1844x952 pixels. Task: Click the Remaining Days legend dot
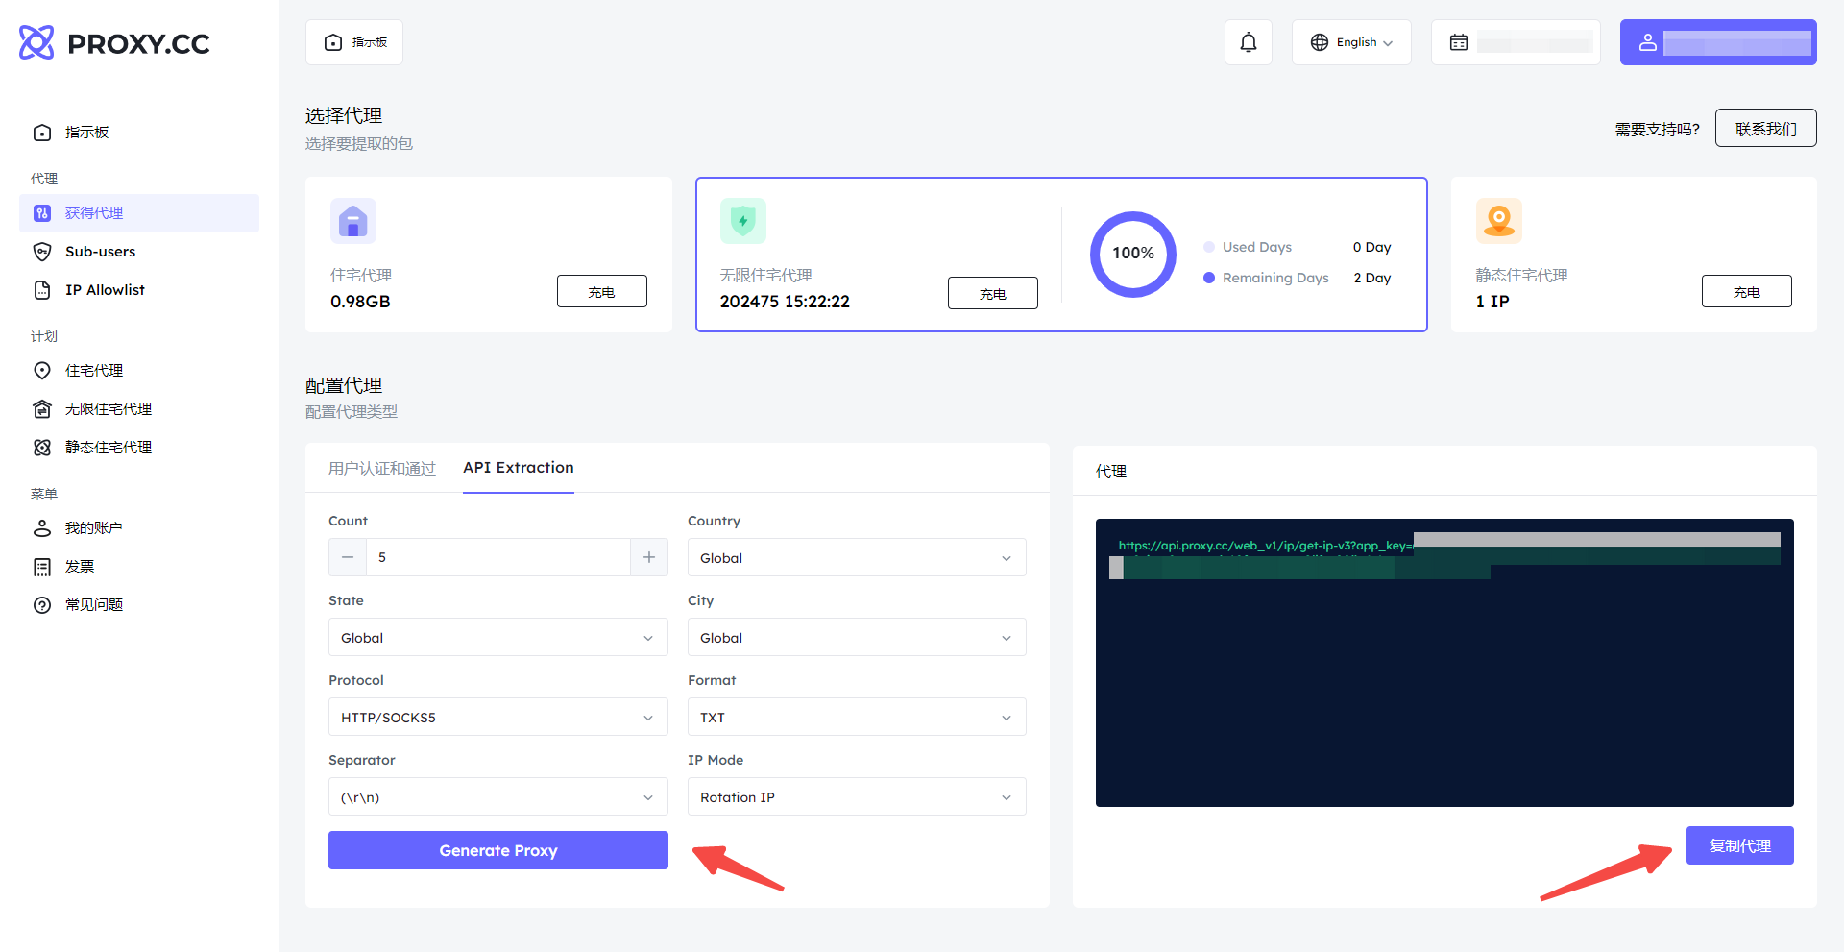point(1209,278)
